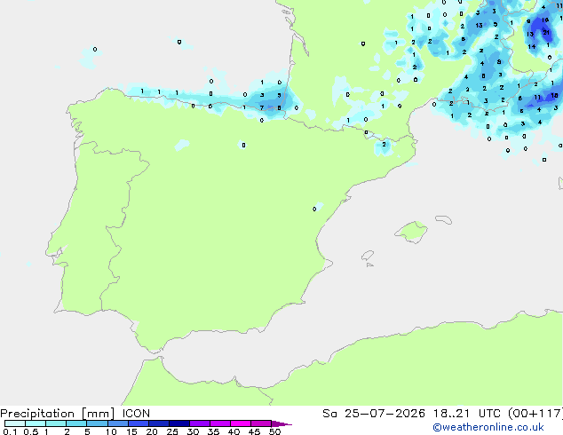
Task: Click the 45–50 mm legend swatch
Action: point(261,423)
